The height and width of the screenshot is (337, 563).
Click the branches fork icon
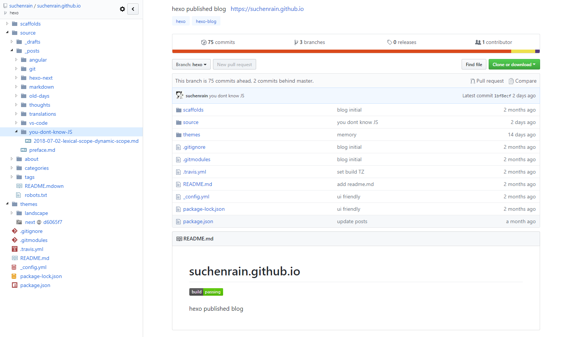pyautogui.click(x=296, y=42)
